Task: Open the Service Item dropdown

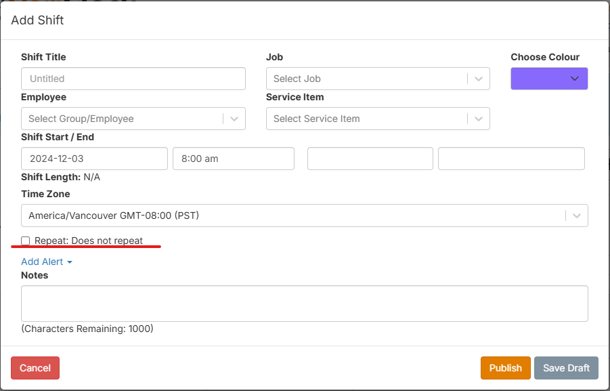Action: click(x=378, y=119)
